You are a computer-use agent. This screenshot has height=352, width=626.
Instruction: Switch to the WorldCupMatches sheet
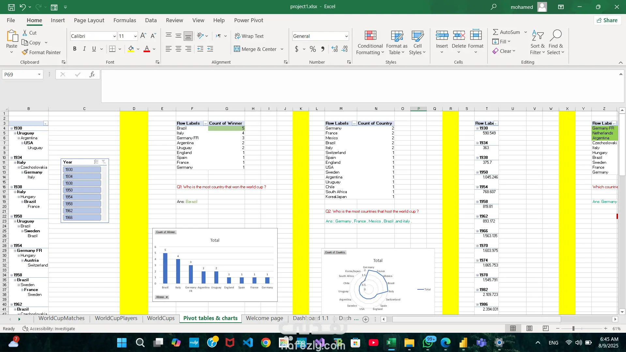pos(61,318)
